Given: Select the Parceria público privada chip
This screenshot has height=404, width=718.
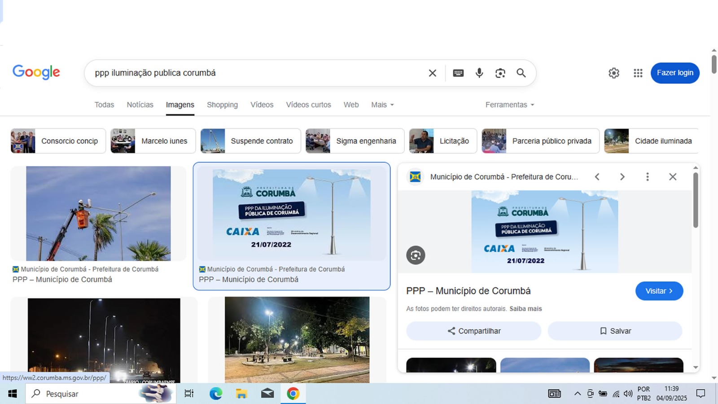Looking at the screenshot, I should pyautogui.click(x=540, y=141).
